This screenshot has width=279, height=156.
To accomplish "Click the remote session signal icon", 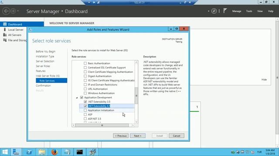I will pos(98,2).
